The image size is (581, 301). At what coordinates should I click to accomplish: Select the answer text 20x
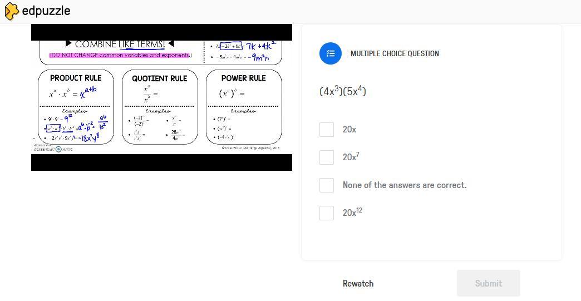click(x=349, y=130)
